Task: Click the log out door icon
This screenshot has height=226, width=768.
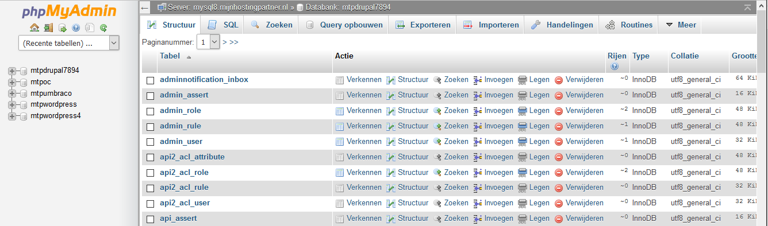Action: point(48,27)
